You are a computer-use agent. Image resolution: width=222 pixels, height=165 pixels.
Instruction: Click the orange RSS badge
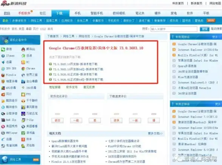[x=211, y=20]
